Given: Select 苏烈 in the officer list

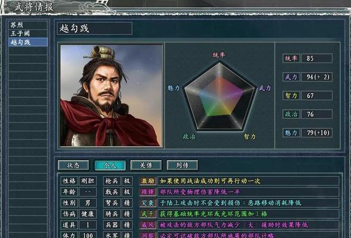Looking at the screenshot, I should pos(28,25).
